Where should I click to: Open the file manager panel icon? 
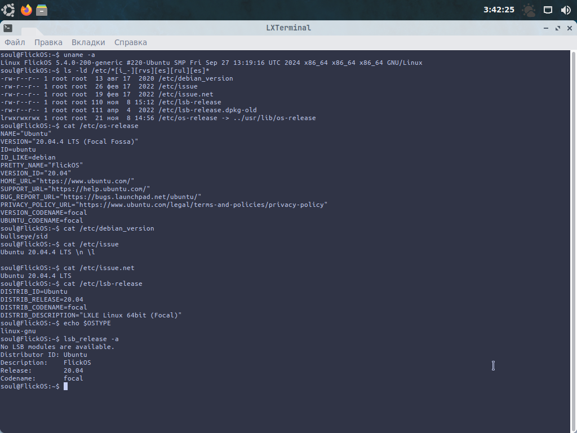[x=42, y=10]
